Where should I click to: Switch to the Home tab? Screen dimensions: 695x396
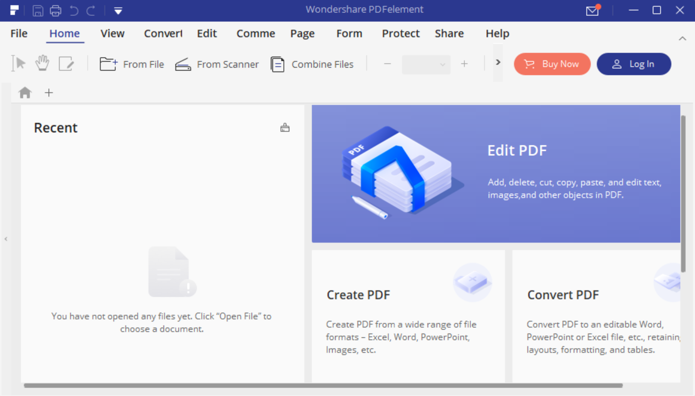[65, 33]
